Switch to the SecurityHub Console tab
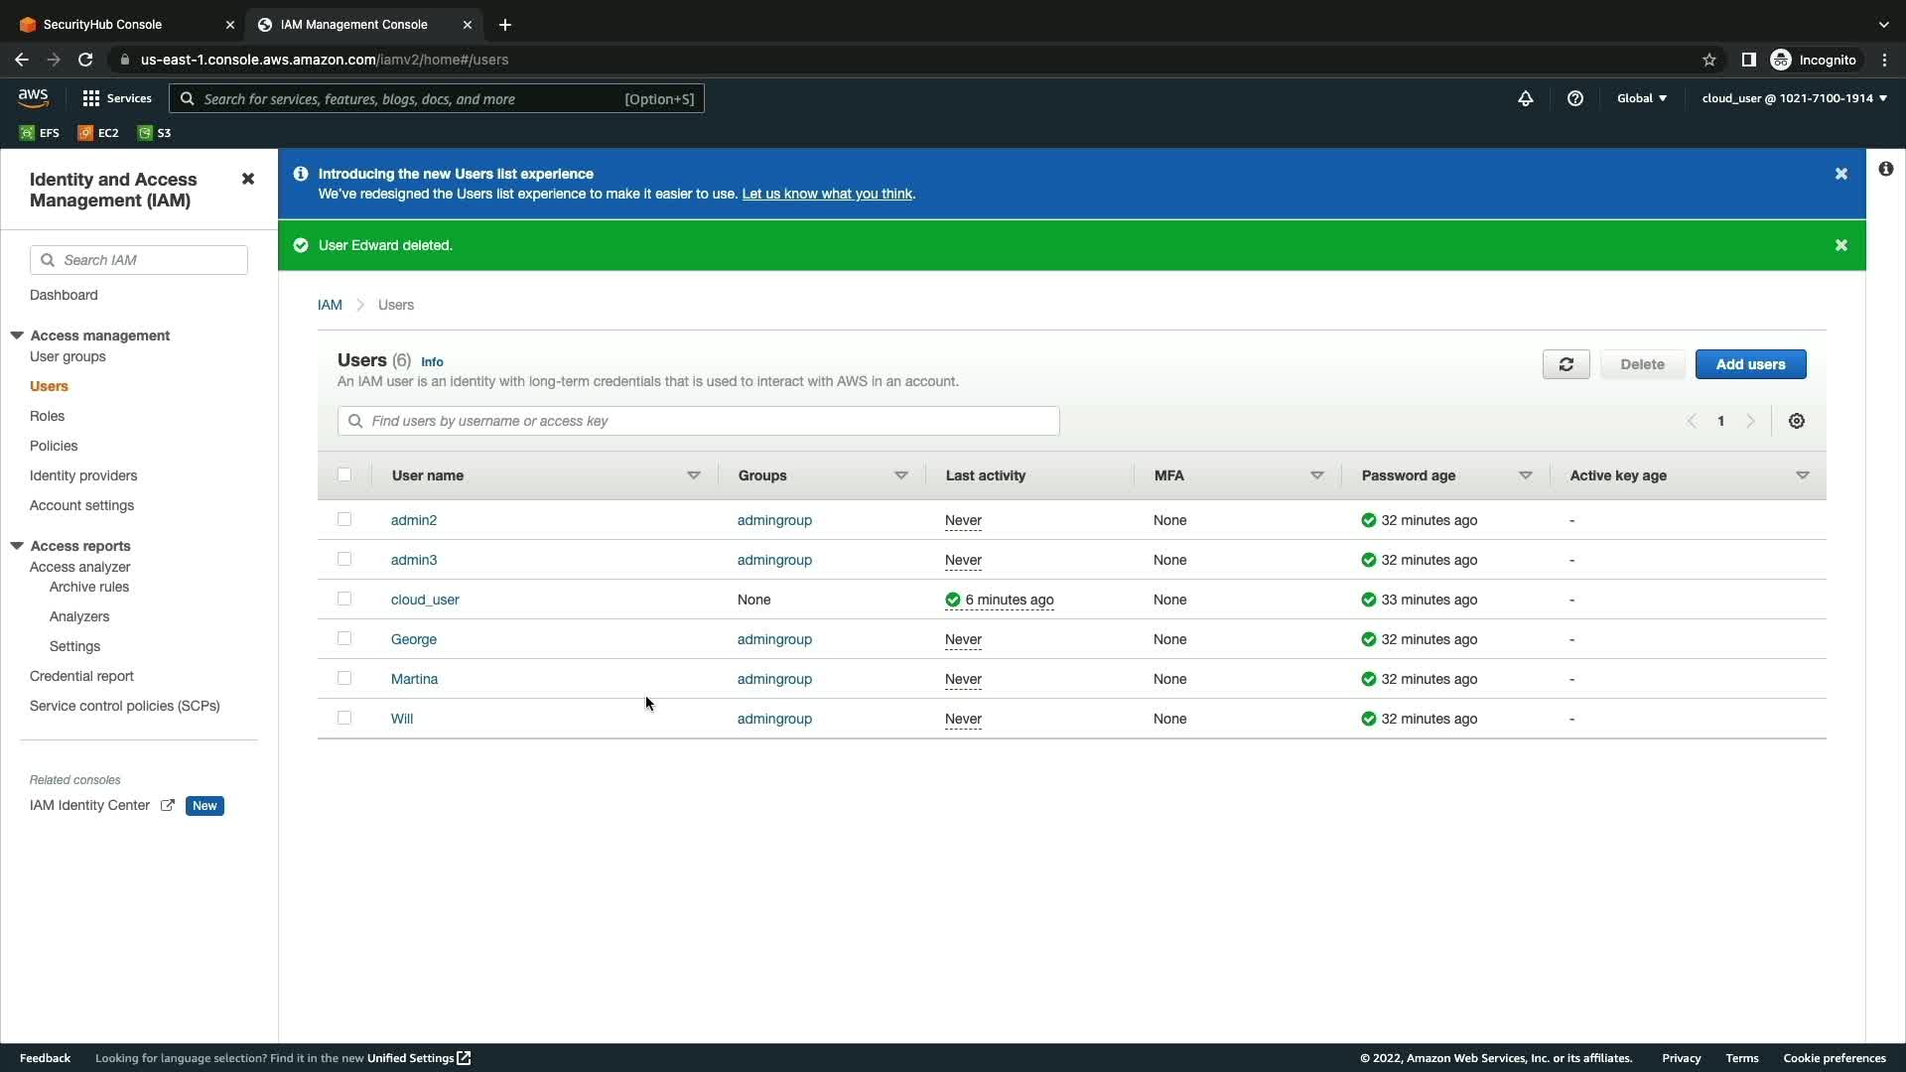This screenshot has width=1906, height=1072. coord(103,25)
